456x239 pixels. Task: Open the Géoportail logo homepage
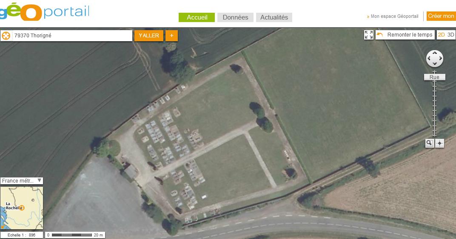coord(44,11)
